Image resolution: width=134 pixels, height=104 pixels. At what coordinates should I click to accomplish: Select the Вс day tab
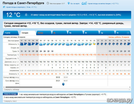click(59, 33)
